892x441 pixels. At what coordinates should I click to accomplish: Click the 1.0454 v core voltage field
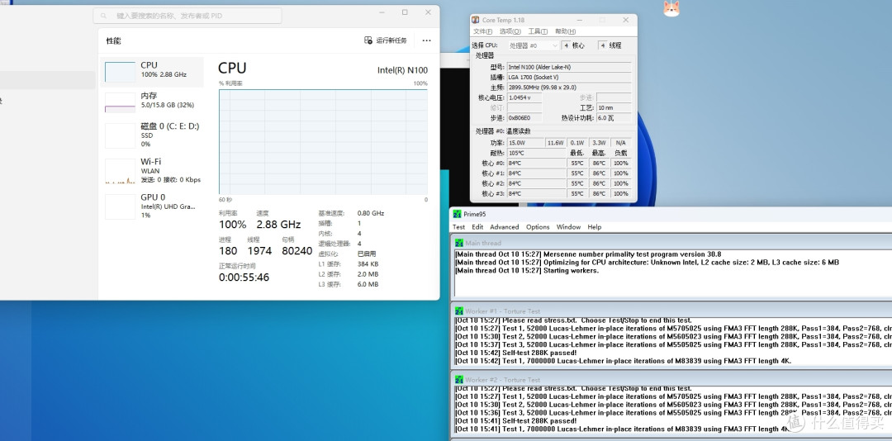coord(524,97)
